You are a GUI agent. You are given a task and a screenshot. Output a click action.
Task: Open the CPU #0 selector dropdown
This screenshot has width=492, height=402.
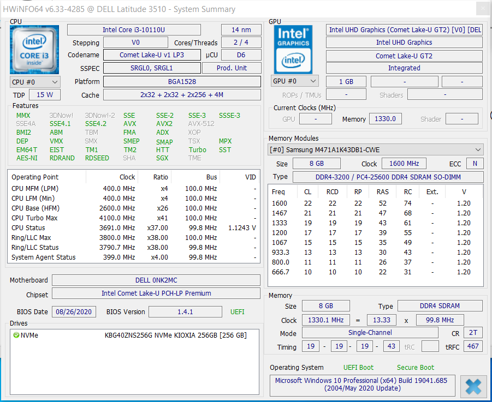35,82
